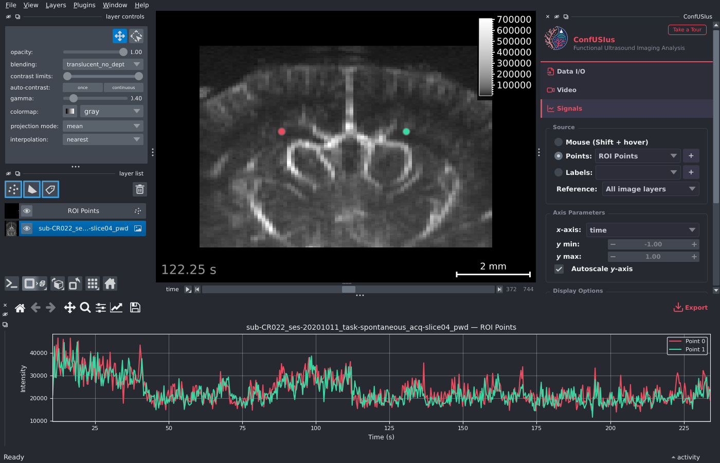Transpose displayed dimensions

pyautogui.click(x=75, y=283)
